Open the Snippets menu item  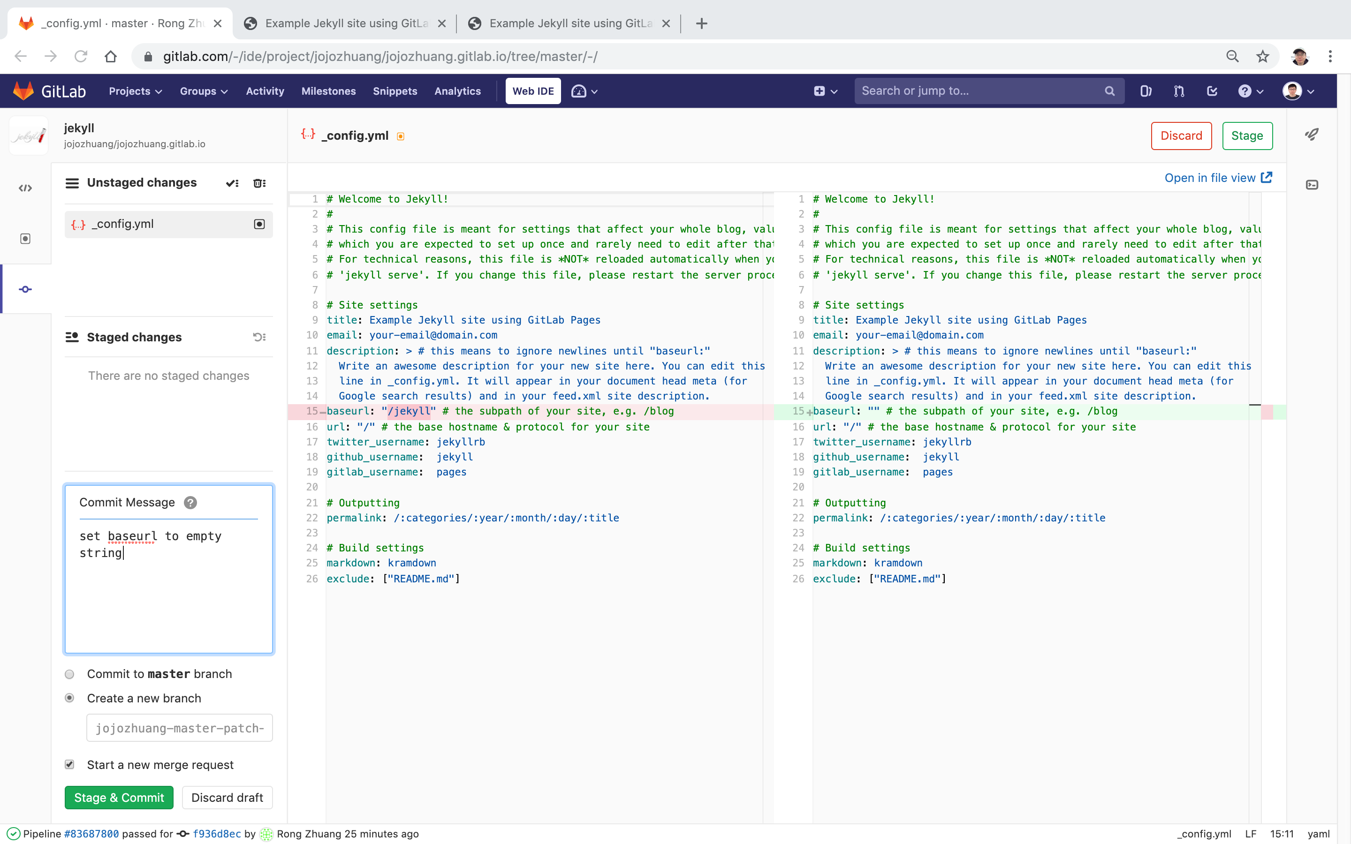coord(395,91)
